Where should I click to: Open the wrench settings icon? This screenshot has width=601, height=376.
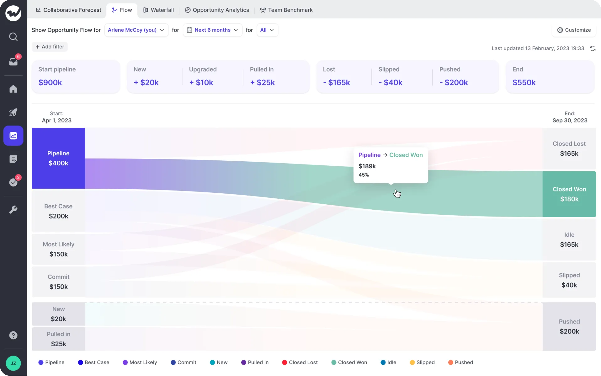(x=13, y=209)
